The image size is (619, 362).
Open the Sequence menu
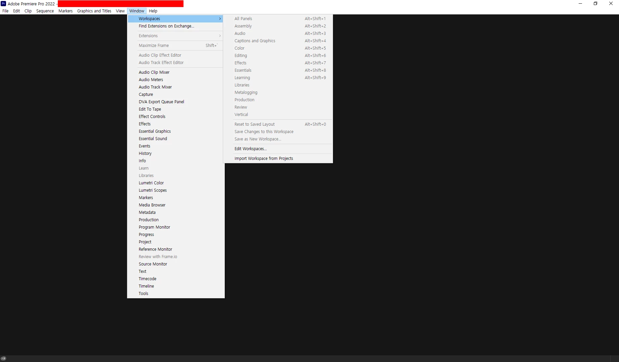pos(45,11)
